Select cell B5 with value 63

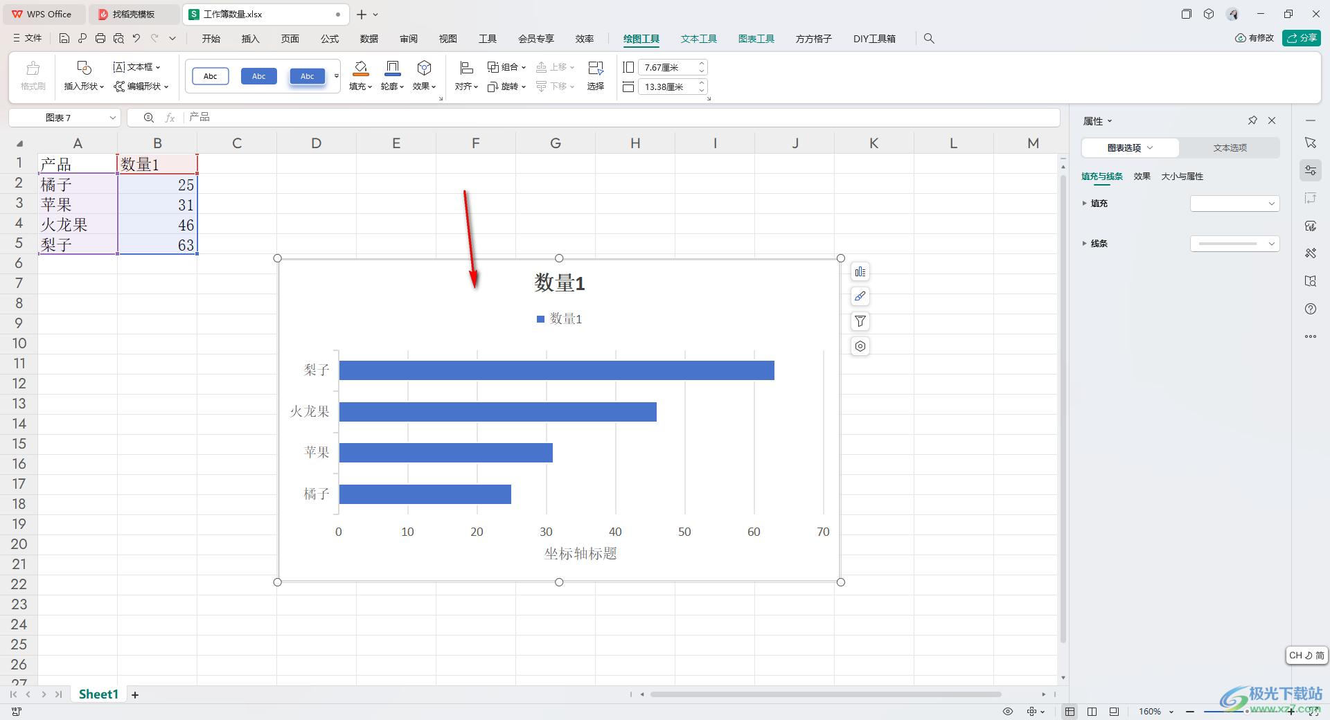[157, 244]
